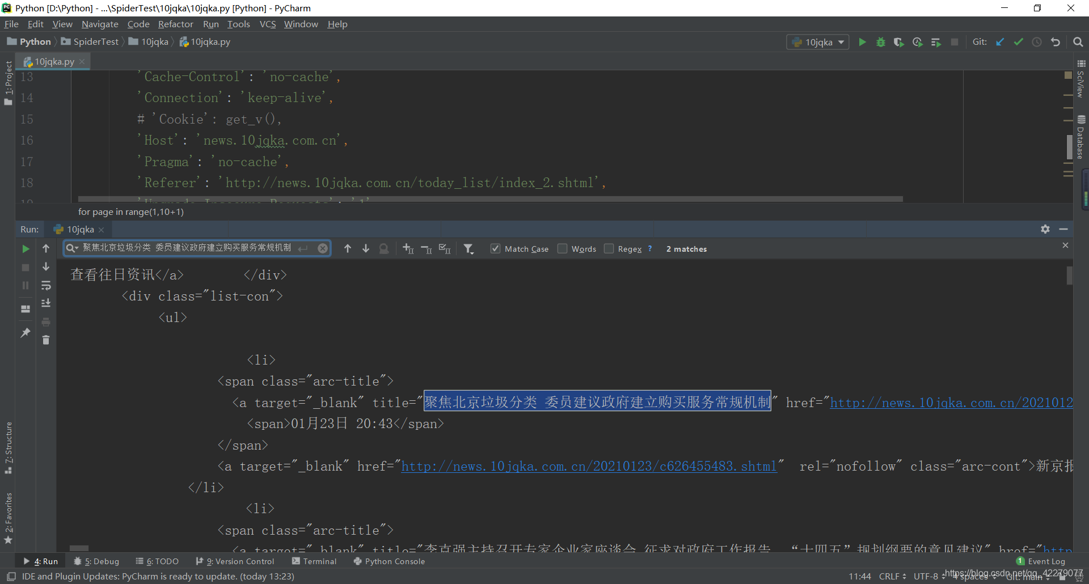Click the up stack trace arrow in Run panel
This screenshot has height=584, width=1089.
click(46, 248)
